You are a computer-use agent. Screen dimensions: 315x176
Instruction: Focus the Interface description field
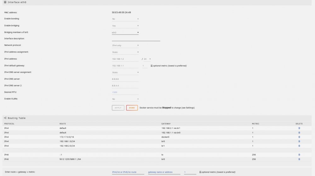(x=136, y=39)
